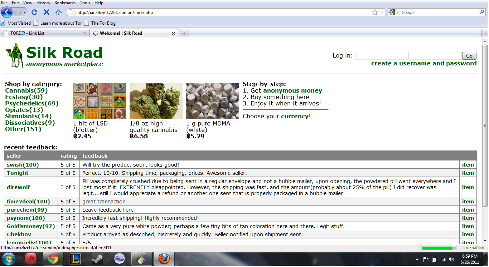Open the item link in Chekhov row
The image size is (489, 267).
[x=468, y=234]
